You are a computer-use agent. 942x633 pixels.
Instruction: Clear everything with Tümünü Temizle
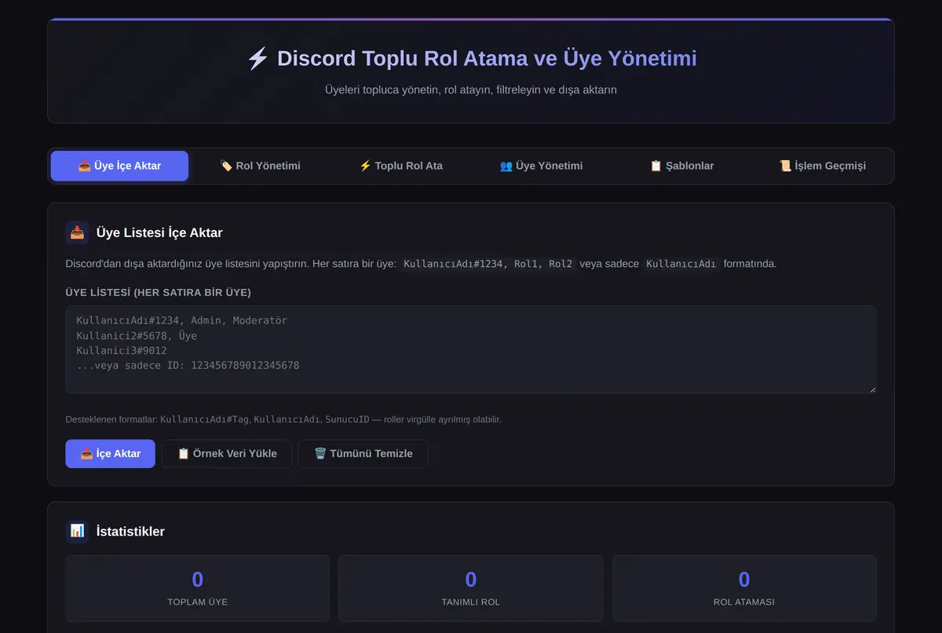363,453
